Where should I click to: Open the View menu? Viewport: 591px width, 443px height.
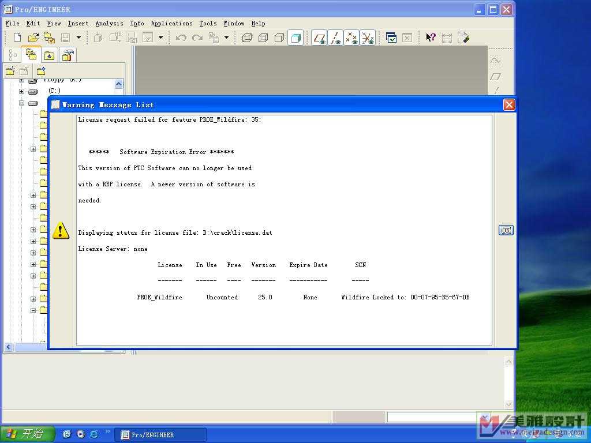click(54, 23)
